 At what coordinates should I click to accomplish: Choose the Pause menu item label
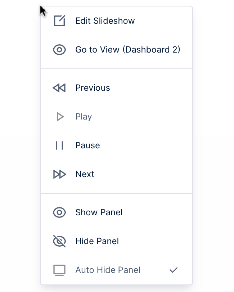[87, 145]
